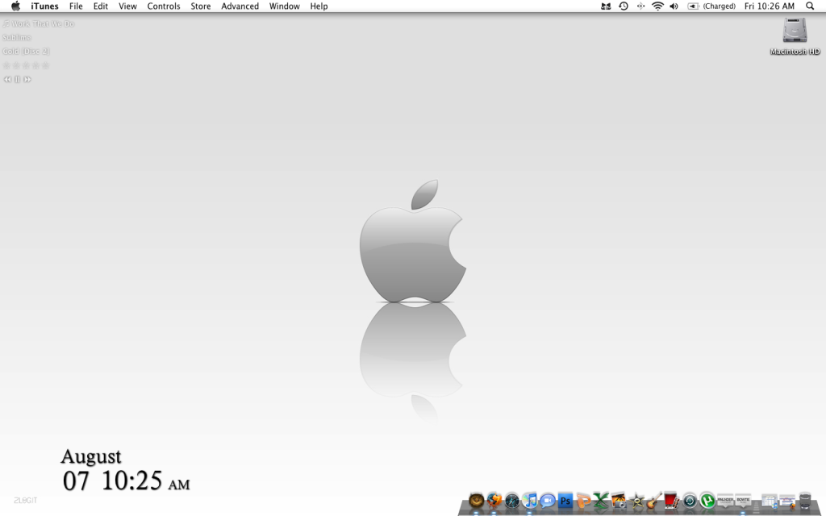The height and width of the screenshot is (516, 826).
Task: Open Time Machine from the dock
Action: click(x=689, y=500)
